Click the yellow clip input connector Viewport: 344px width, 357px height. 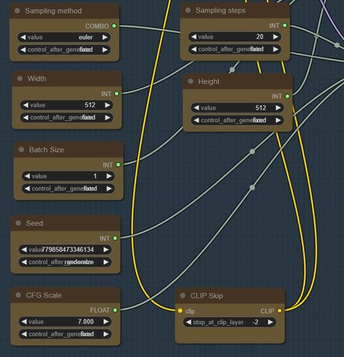(180, 310)
